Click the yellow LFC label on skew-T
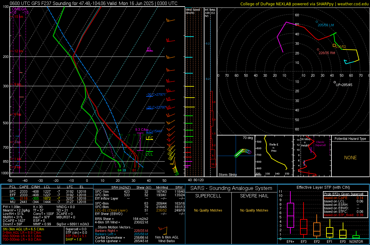 point(149,138)
